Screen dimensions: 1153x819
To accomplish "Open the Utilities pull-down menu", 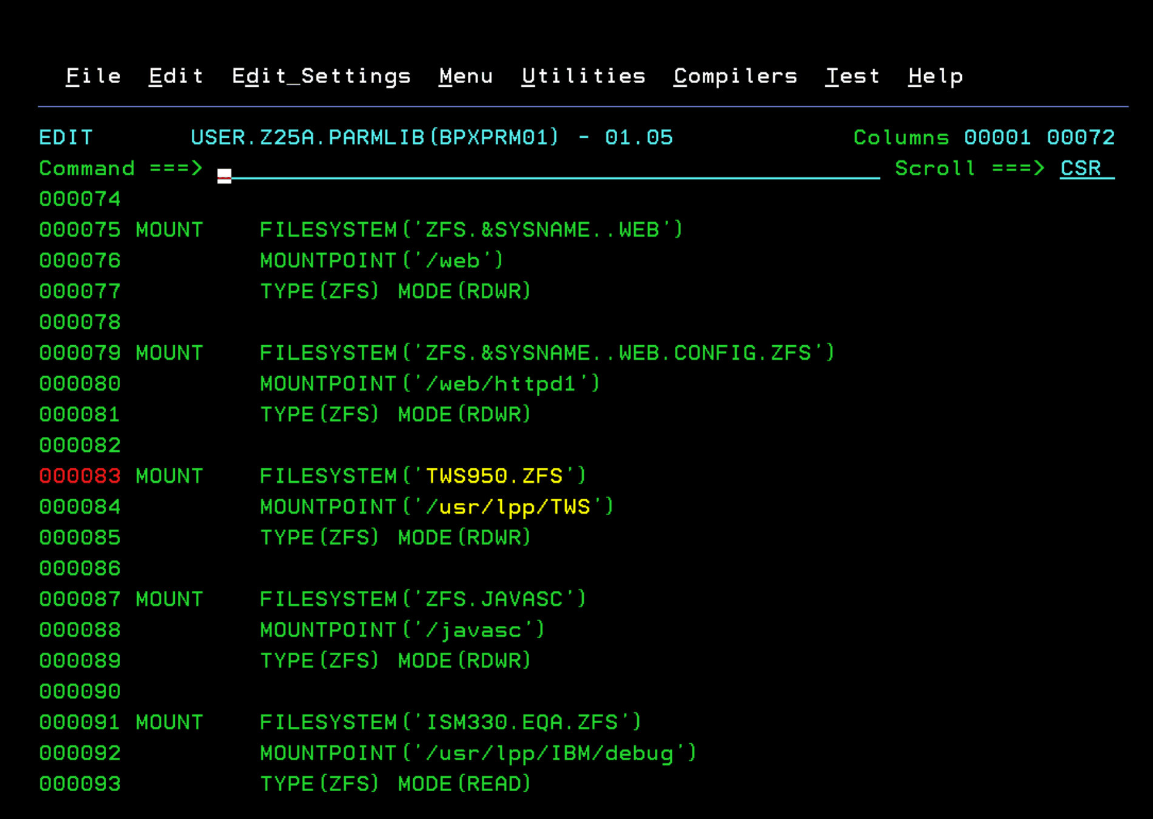I will [583, 76].
